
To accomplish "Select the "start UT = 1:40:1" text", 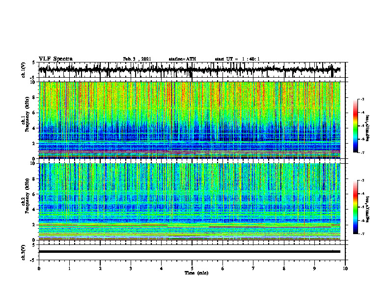I will 237,59.
